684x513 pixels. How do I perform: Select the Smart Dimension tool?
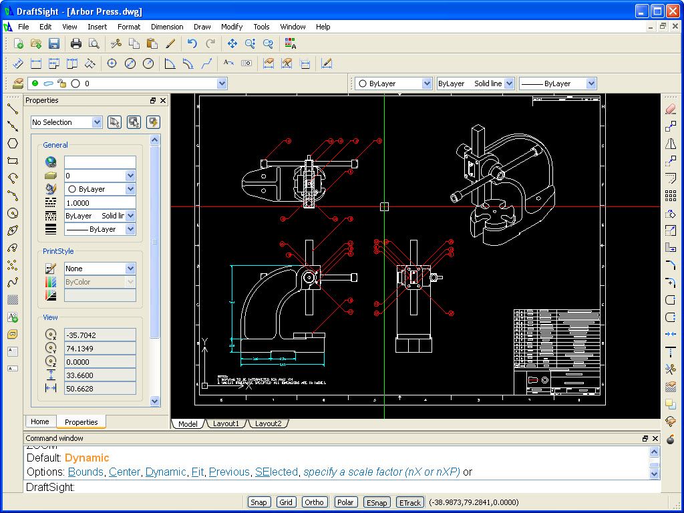[x=18, y=63]
